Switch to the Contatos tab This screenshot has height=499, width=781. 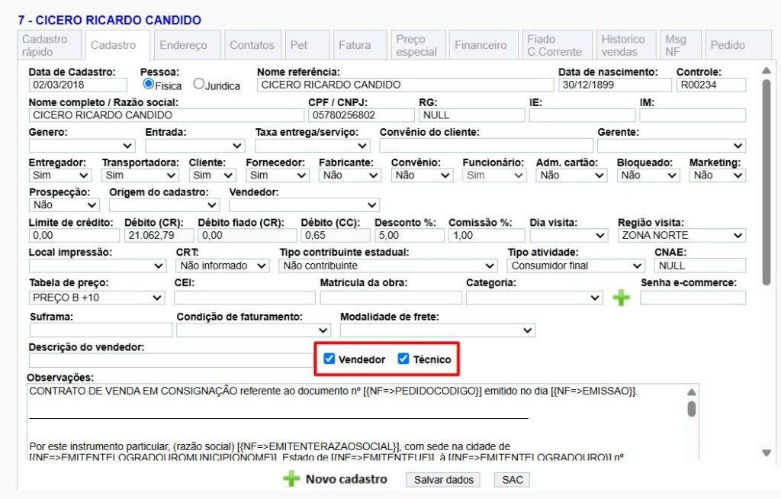click(253, 45)
